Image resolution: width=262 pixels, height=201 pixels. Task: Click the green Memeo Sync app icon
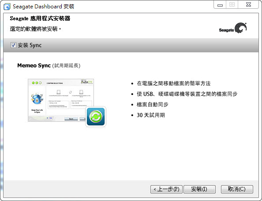coord(96,117)
